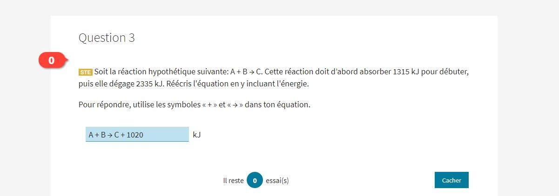Select the Question 3 heading
Viewport: 559px width, 196px height.
pyautogui.click(x=107, y=38)
